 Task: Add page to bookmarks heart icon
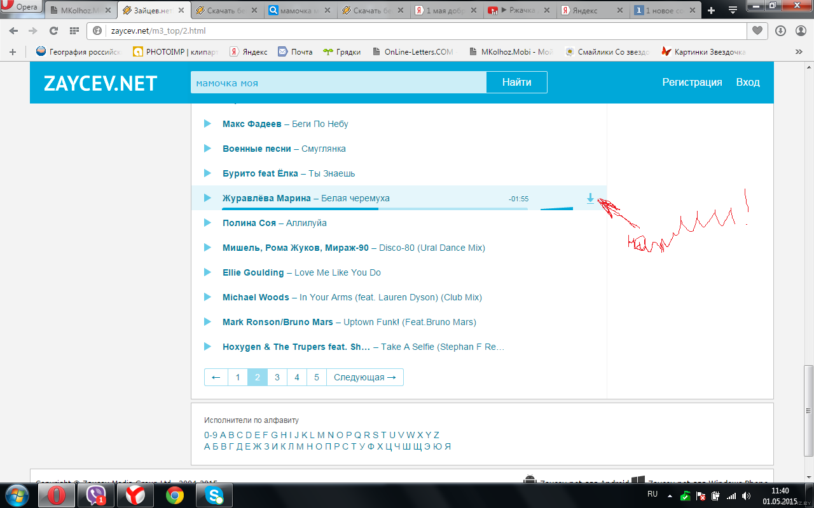click(x=757, y=30)
